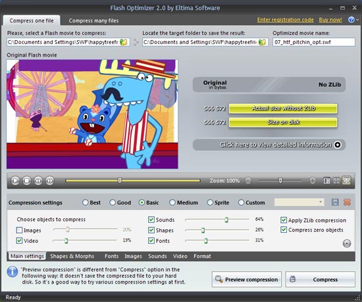Click the movie timeline seek handle

coord(120,180)
